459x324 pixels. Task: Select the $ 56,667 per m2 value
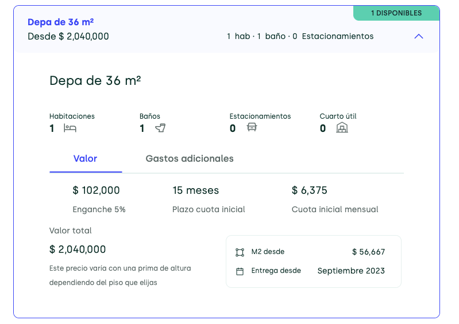coord(369,252)
